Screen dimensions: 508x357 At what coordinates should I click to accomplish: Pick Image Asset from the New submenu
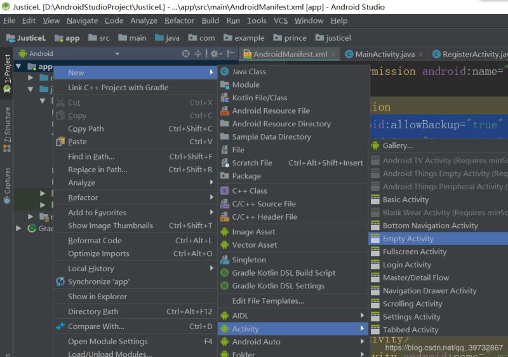(x=253, y=232)
